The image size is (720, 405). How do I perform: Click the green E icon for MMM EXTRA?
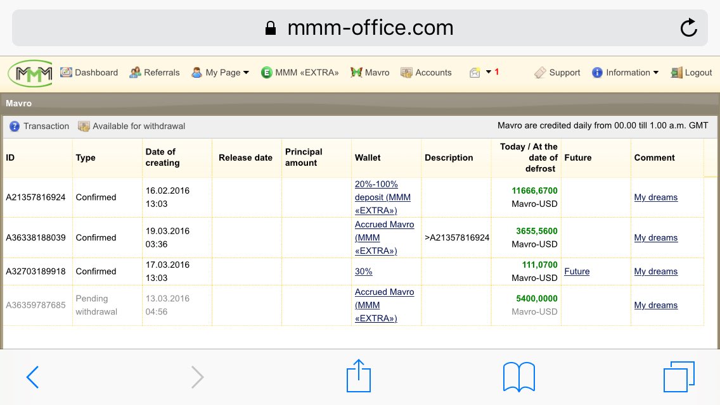pyautogui.click(x=266, y=73)
